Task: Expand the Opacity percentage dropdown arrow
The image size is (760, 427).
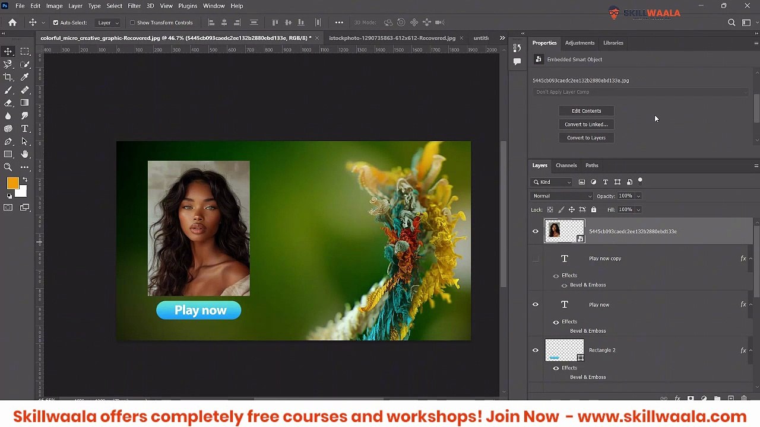Action: tap(638, 196)
